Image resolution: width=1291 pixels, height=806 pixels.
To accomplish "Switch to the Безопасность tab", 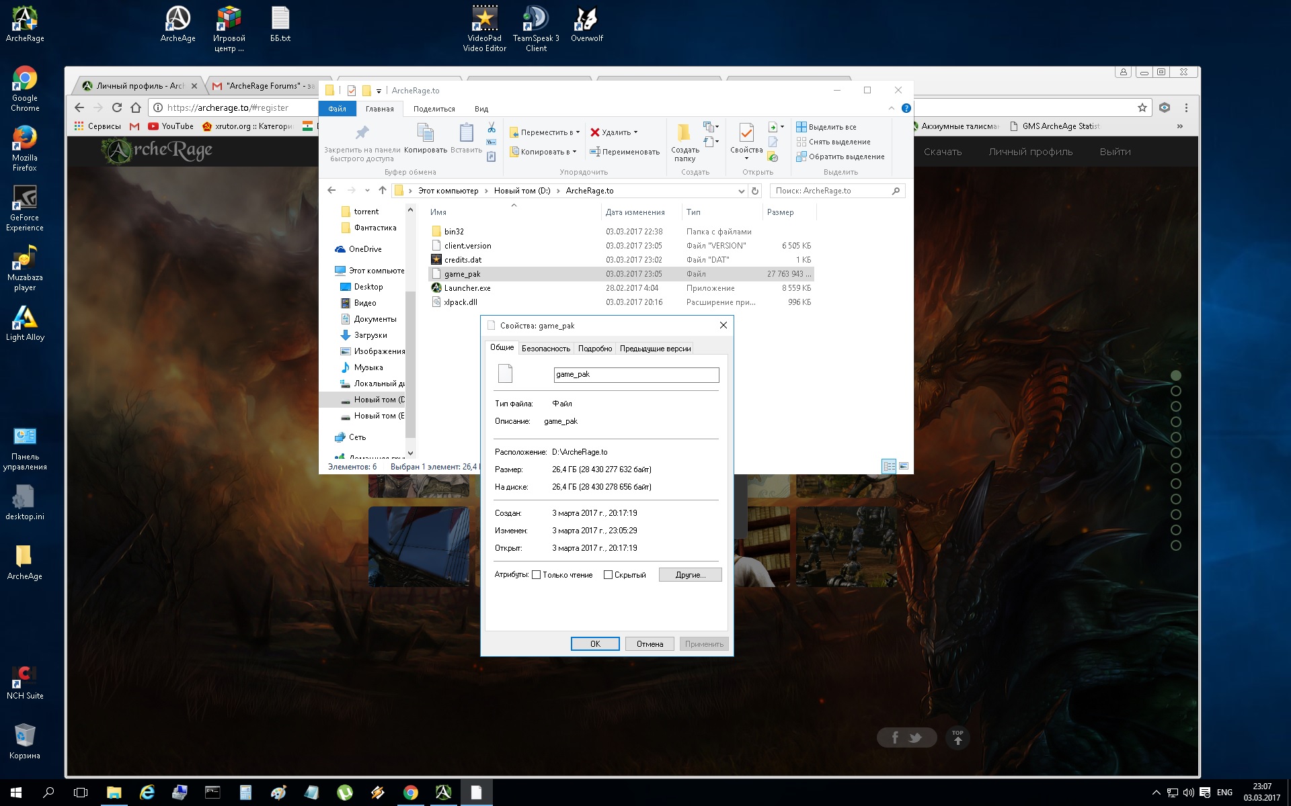I will (545, 347).
